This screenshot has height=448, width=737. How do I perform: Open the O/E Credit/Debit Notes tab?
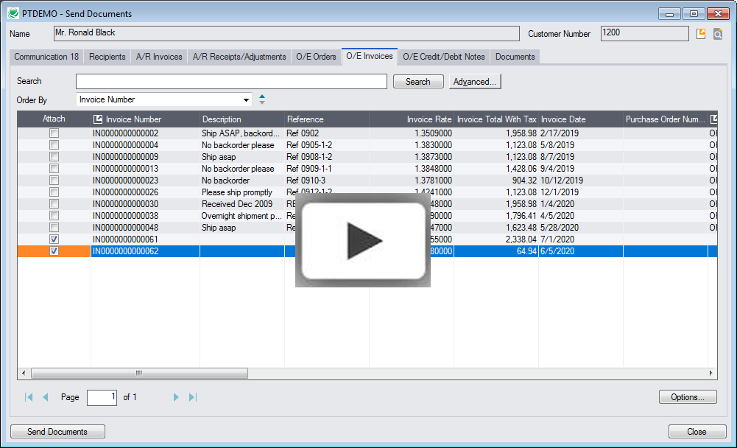[x=443, y=57]
